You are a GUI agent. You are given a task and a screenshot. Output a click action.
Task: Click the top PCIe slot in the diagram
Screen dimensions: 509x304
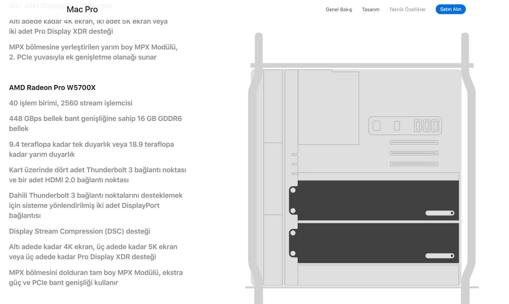[x=414, y=142]
